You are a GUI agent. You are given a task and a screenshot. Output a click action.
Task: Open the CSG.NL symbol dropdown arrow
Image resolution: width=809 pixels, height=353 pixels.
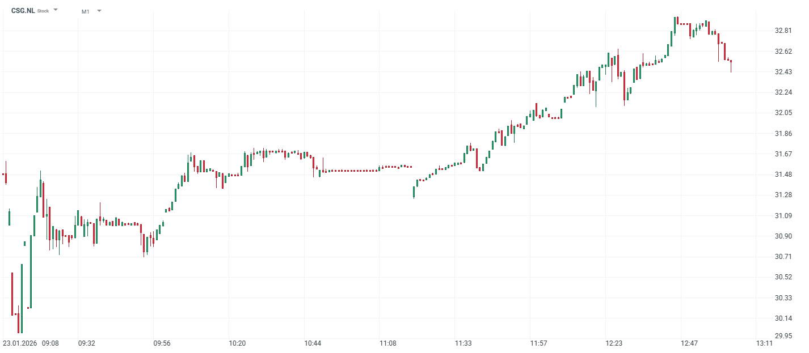tap(56, 10)
